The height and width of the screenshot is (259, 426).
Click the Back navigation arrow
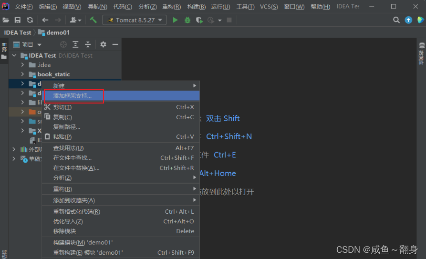point(45,20)
